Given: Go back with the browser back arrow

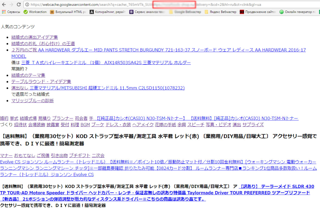Looking at the screenshot, I should (4, 5).
